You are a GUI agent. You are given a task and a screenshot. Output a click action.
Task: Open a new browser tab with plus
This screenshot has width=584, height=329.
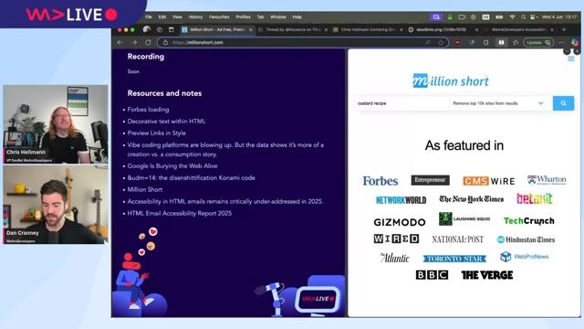coord(564,29)
